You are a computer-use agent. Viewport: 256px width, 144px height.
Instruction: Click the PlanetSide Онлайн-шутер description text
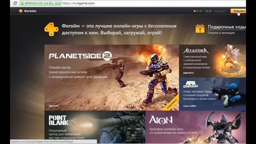coord(78,72)
